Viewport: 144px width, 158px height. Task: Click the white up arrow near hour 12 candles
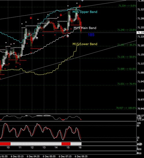click(x=37, y=38)
